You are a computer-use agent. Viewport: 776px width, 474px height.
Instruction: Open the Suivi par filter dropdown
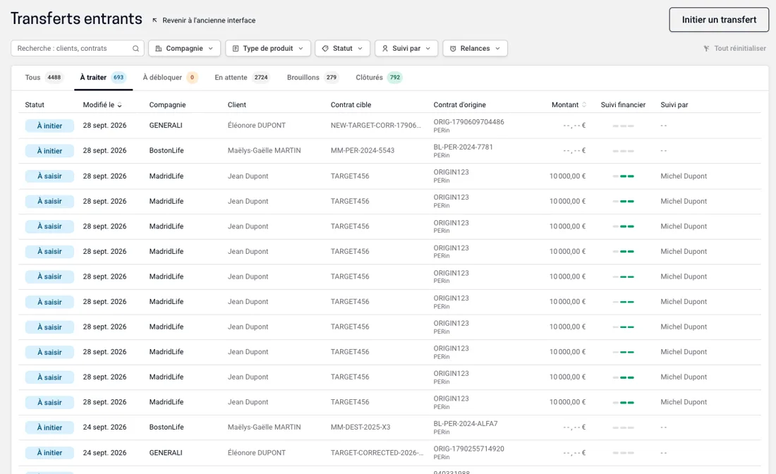click(406, 49)
